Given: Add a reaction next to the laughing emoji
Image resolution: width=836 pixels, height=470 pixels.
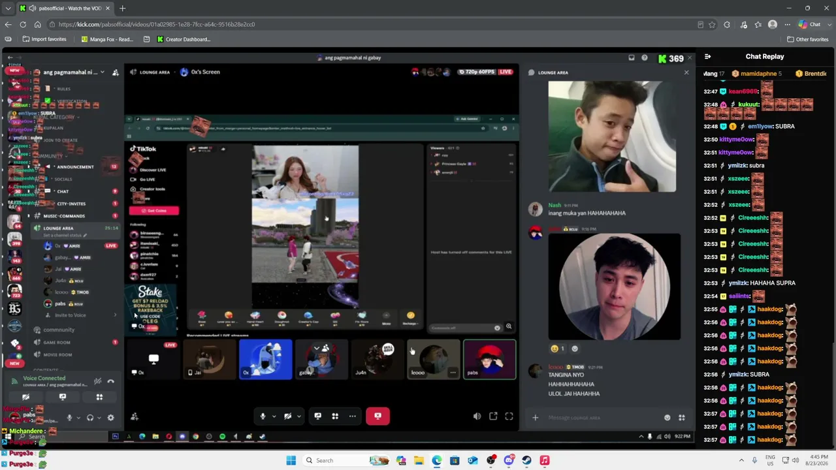Looking at the screenshot, I should (x=575, y=349).
